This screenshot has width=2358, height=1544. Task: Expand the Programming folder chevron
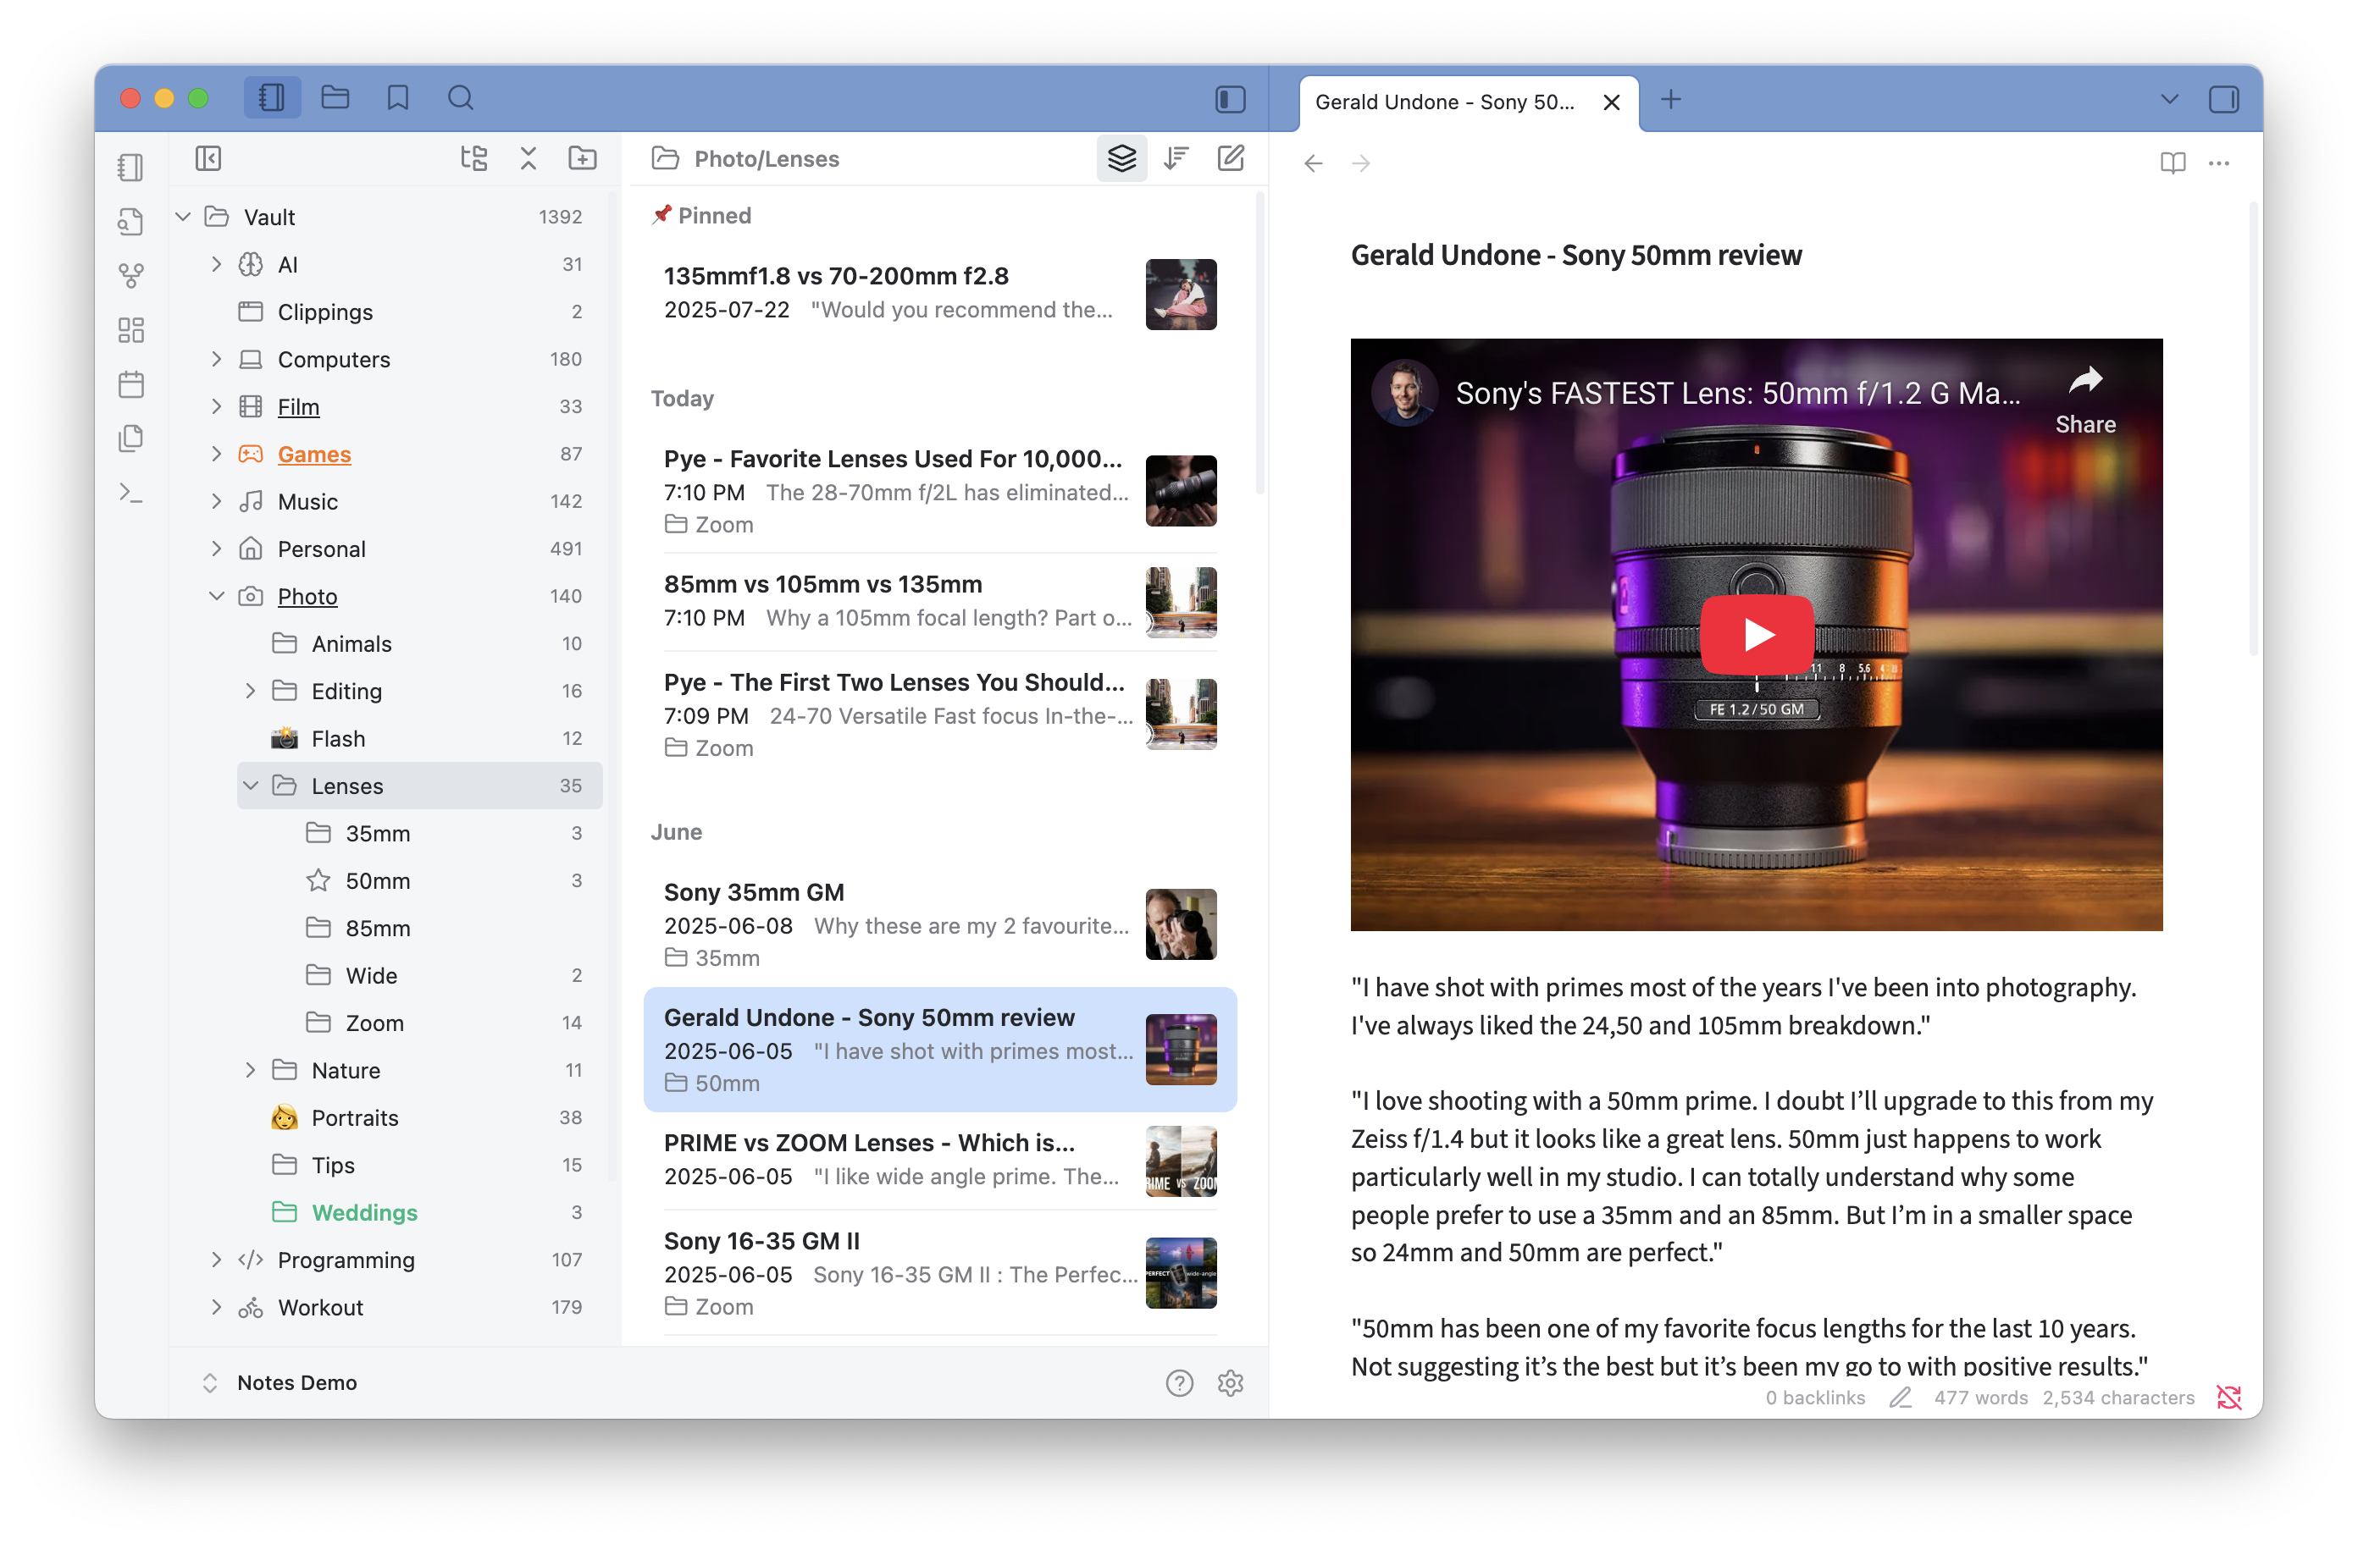coord(217,1260)
